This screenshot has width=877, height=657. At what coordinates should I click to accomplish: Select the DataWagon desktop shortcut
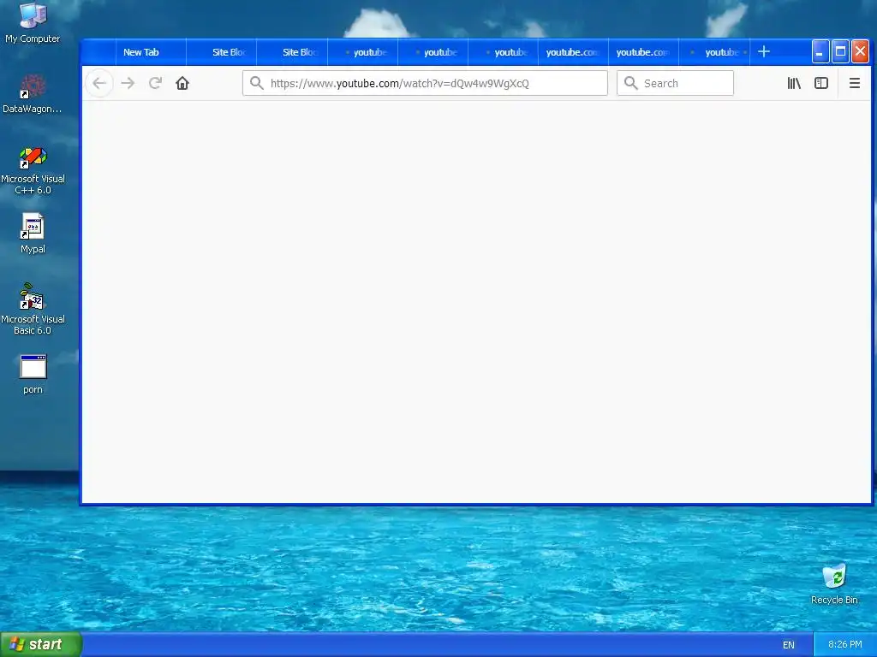[x=33, y=94]
